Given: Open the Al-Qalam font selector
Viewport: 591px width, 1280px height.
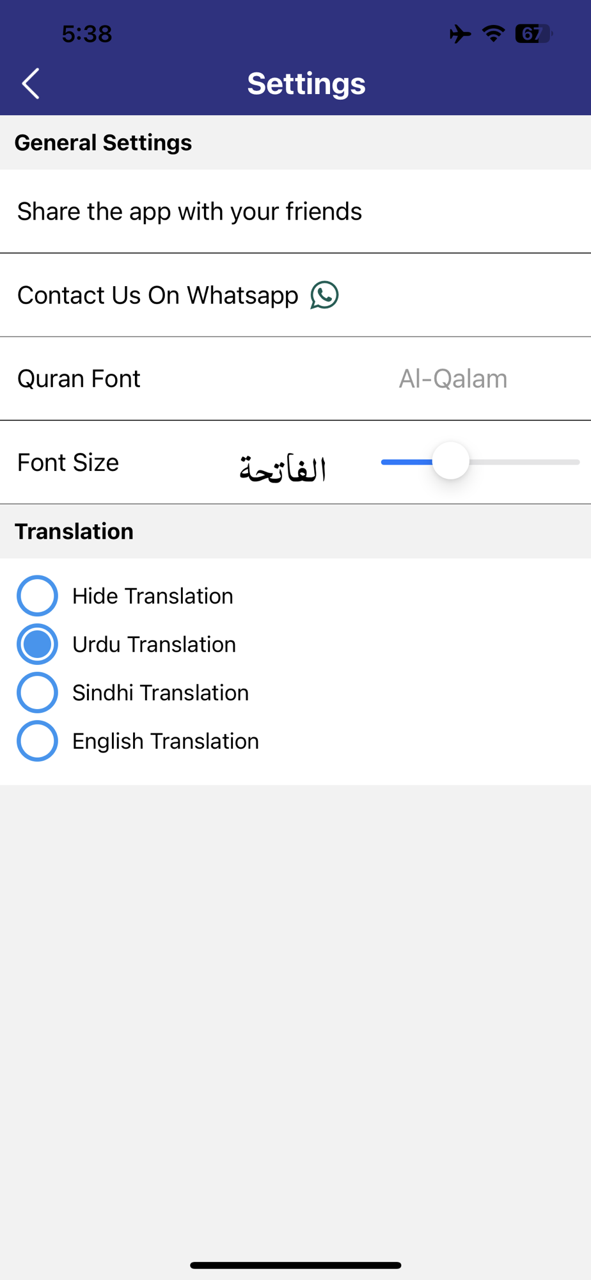Looking at the screenshot, I should [x=453, y=379].
